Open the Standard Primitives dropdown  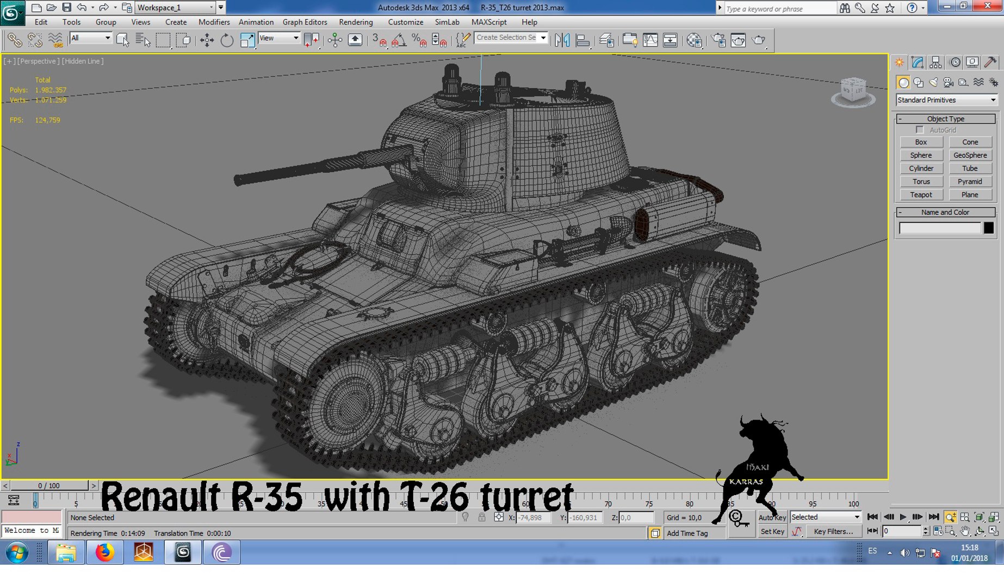click(946, 100)
